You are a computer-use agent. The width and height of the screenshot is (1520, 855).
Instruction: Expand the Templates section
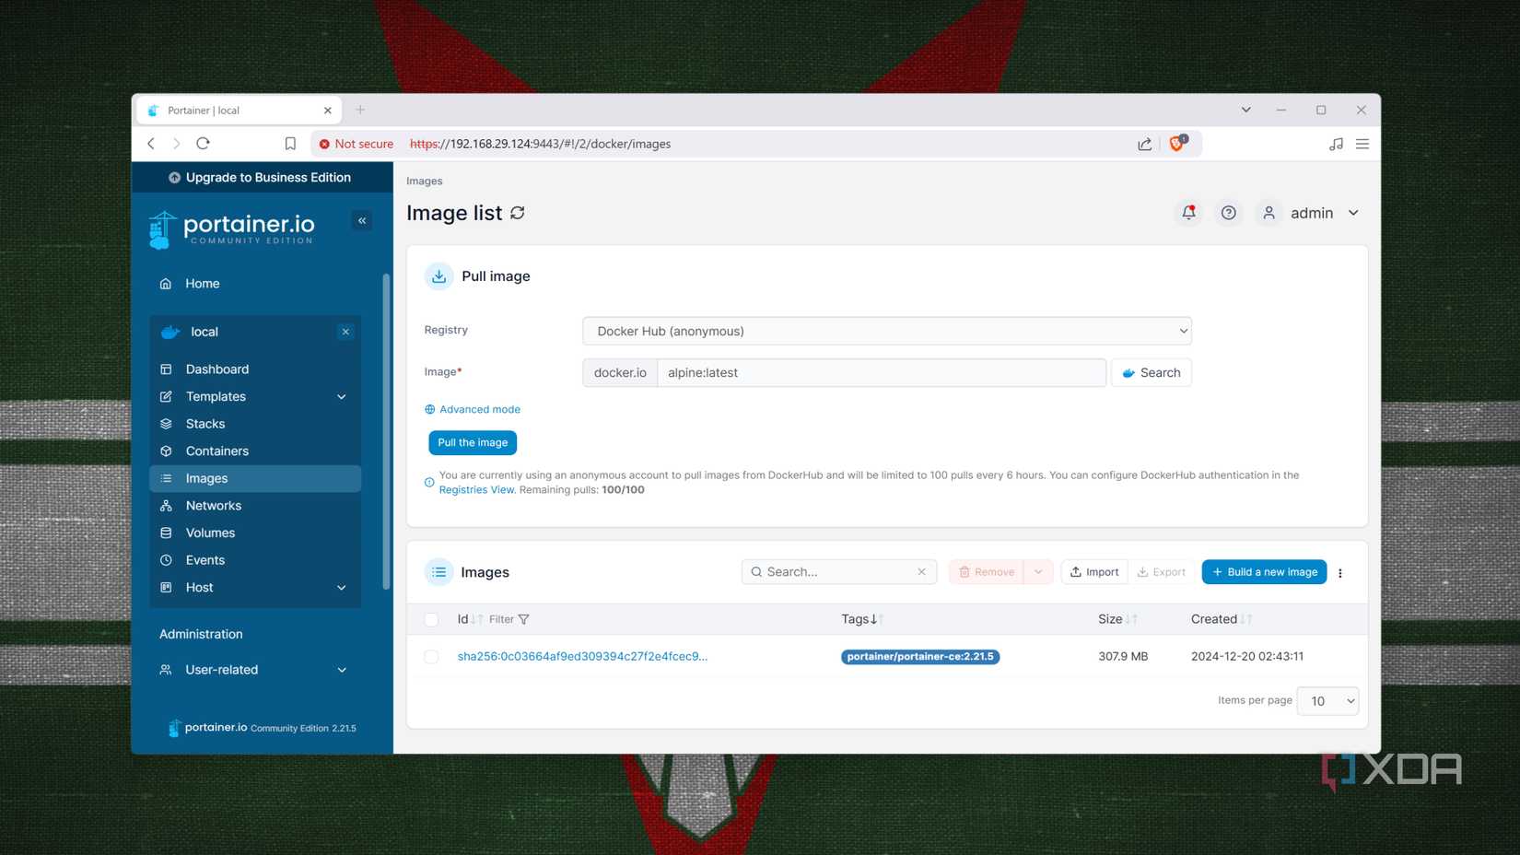click(x=216, y=396)
